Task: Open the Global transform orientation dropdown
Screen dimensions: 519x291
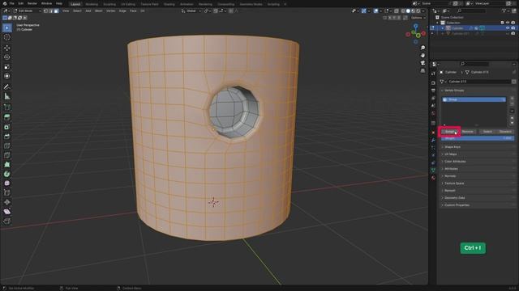Action: [x=191, y=11]
